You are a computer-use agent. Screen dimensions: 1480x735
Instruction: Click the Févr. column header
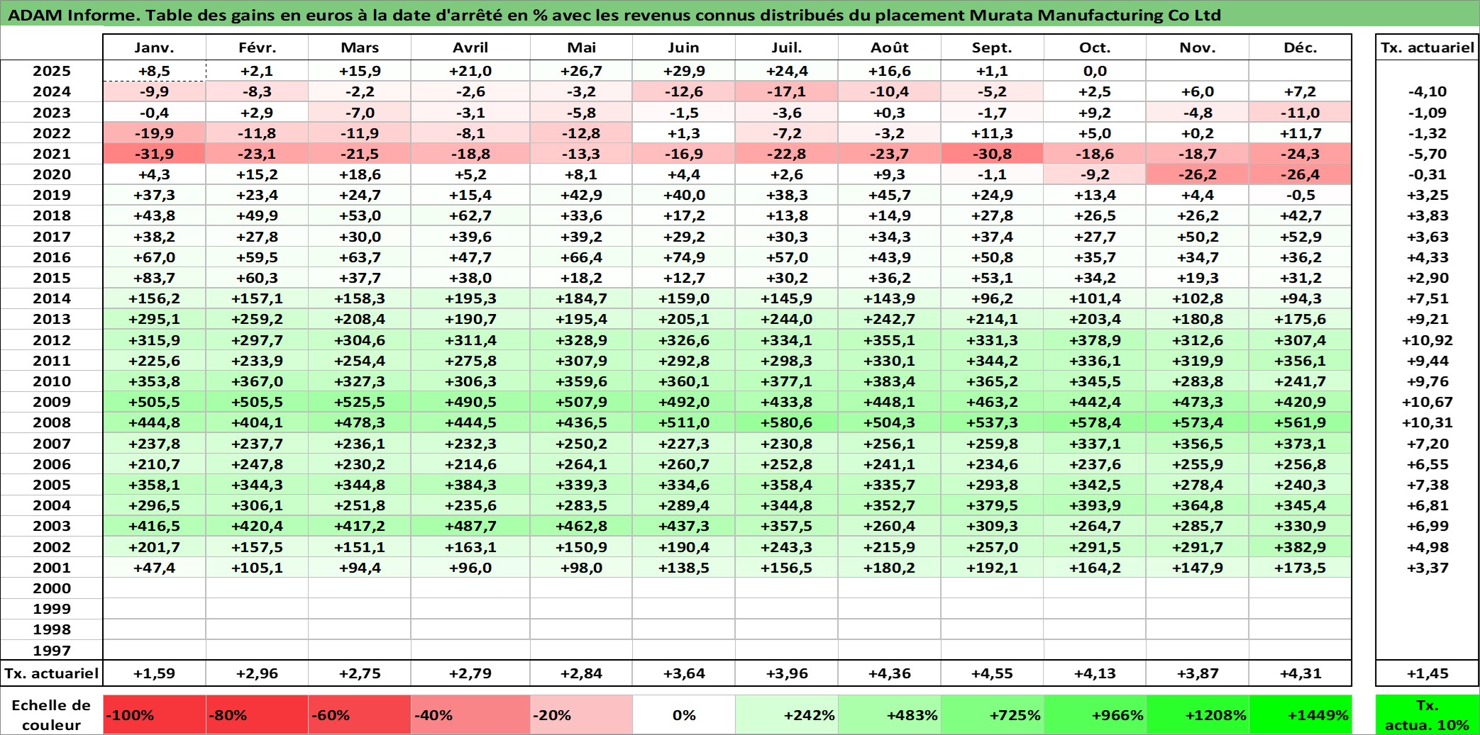point(257,47)
